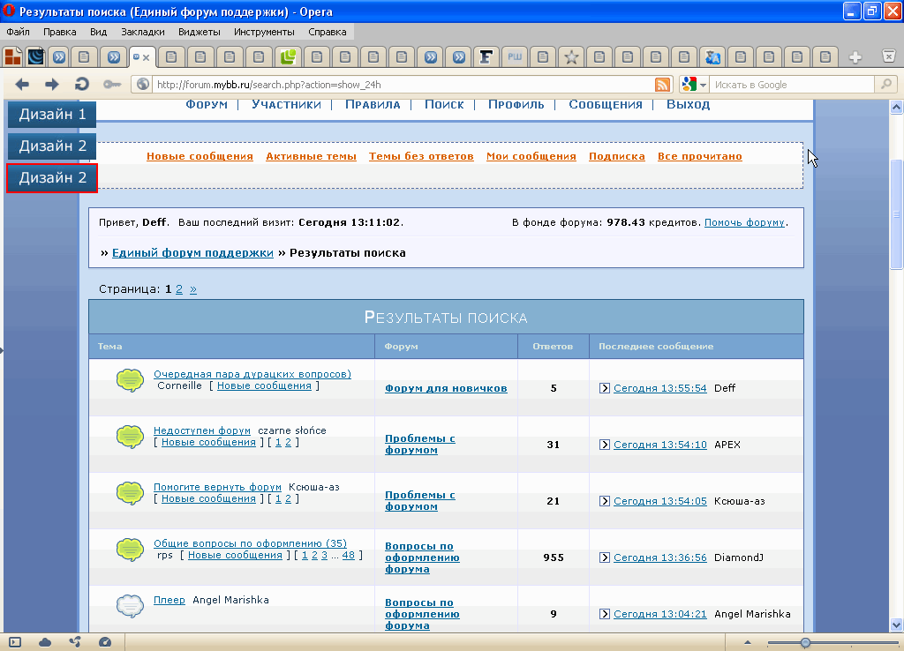Viewport: 904px width, 651px height.
Task: Toggle the panels button in status bar
Action: pos(15,642)
